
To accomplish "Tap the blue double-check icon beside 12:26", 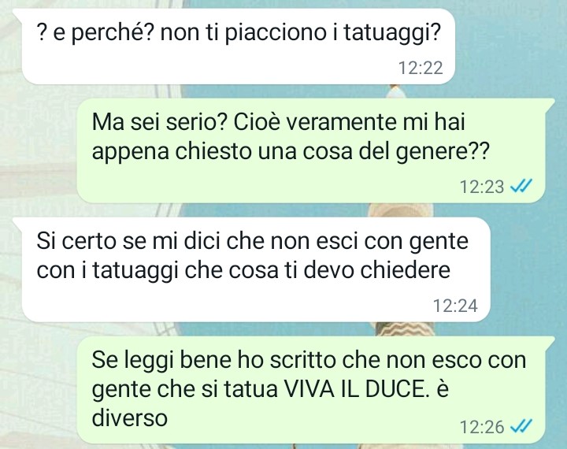I will (x=521, y=427).
